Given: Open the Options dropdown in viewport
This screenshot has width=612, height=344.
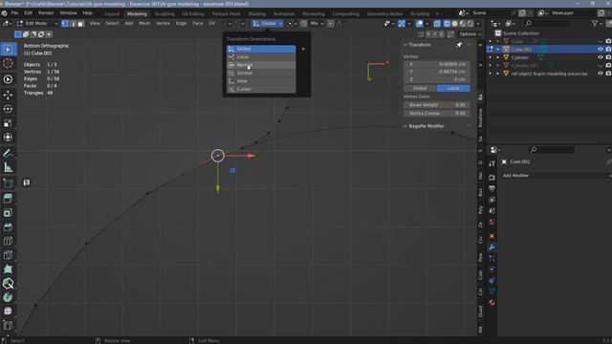Looking at the screenshot, I should (470, 34).
